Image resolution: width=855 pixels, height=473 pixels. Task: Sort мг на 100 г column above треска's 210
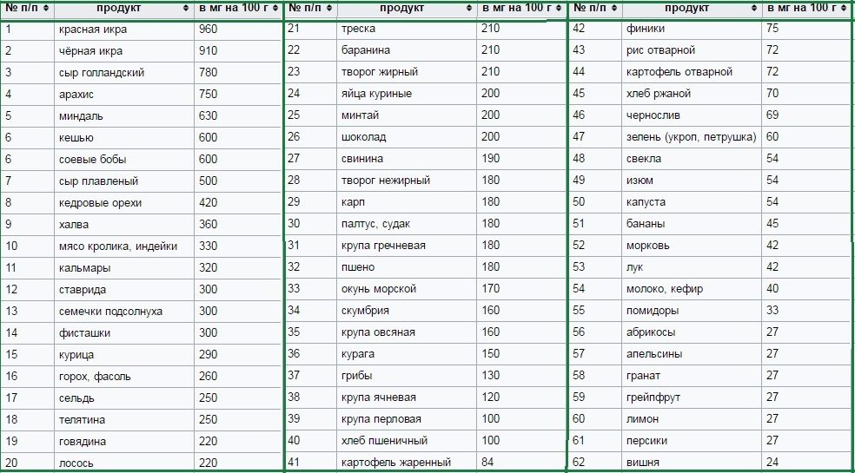click(559, 8)
